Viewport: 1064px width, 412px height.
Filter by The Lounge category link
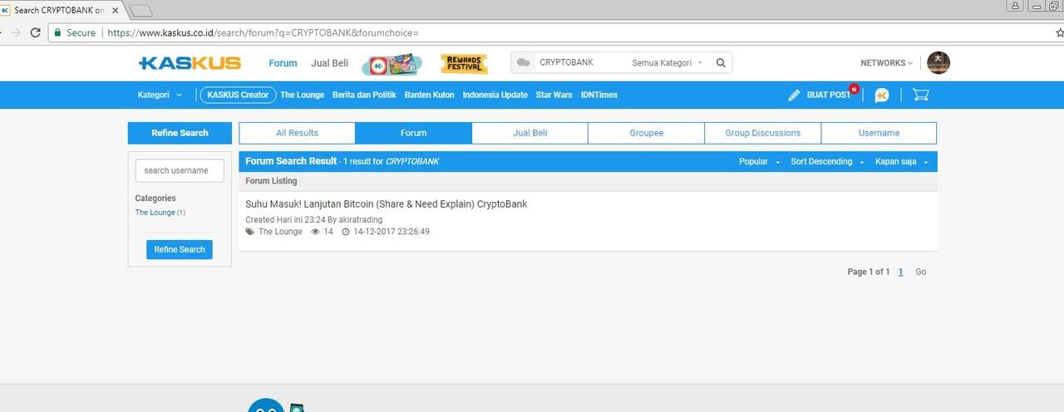coord(155,213)
